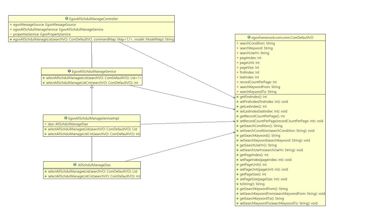Screen dimensions: 390x217
Task: Select selectAllSchdulManageListCnt in the service interface
Action: point(92,83)
